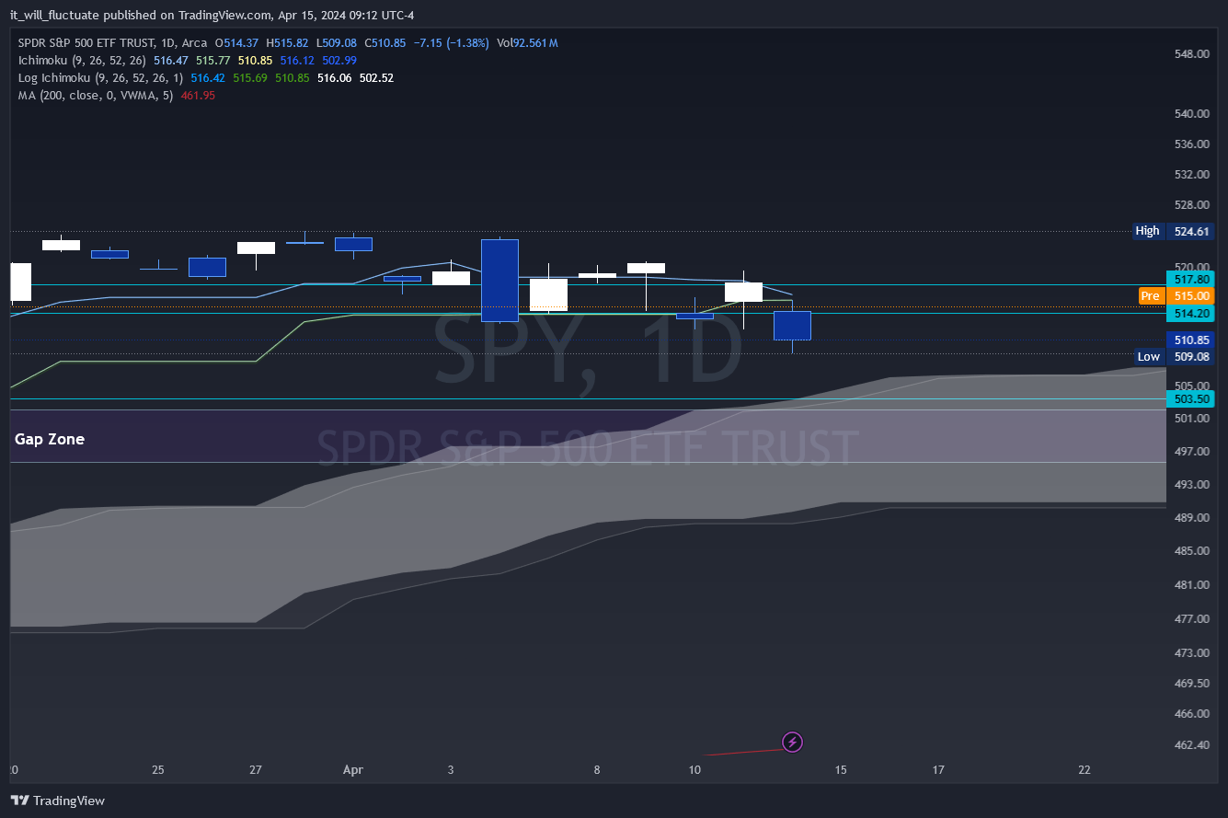Viewport: 1228px width, 818px height.
Task: Click the TradingView logo at bottom left
Action: pos(57,801)
